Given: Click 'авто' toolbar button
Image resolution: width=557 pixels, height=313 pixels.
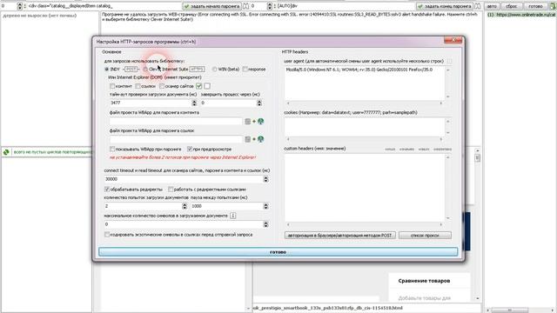Looking at the screenshot, I should pyautogui.click(x=492, y=6).
